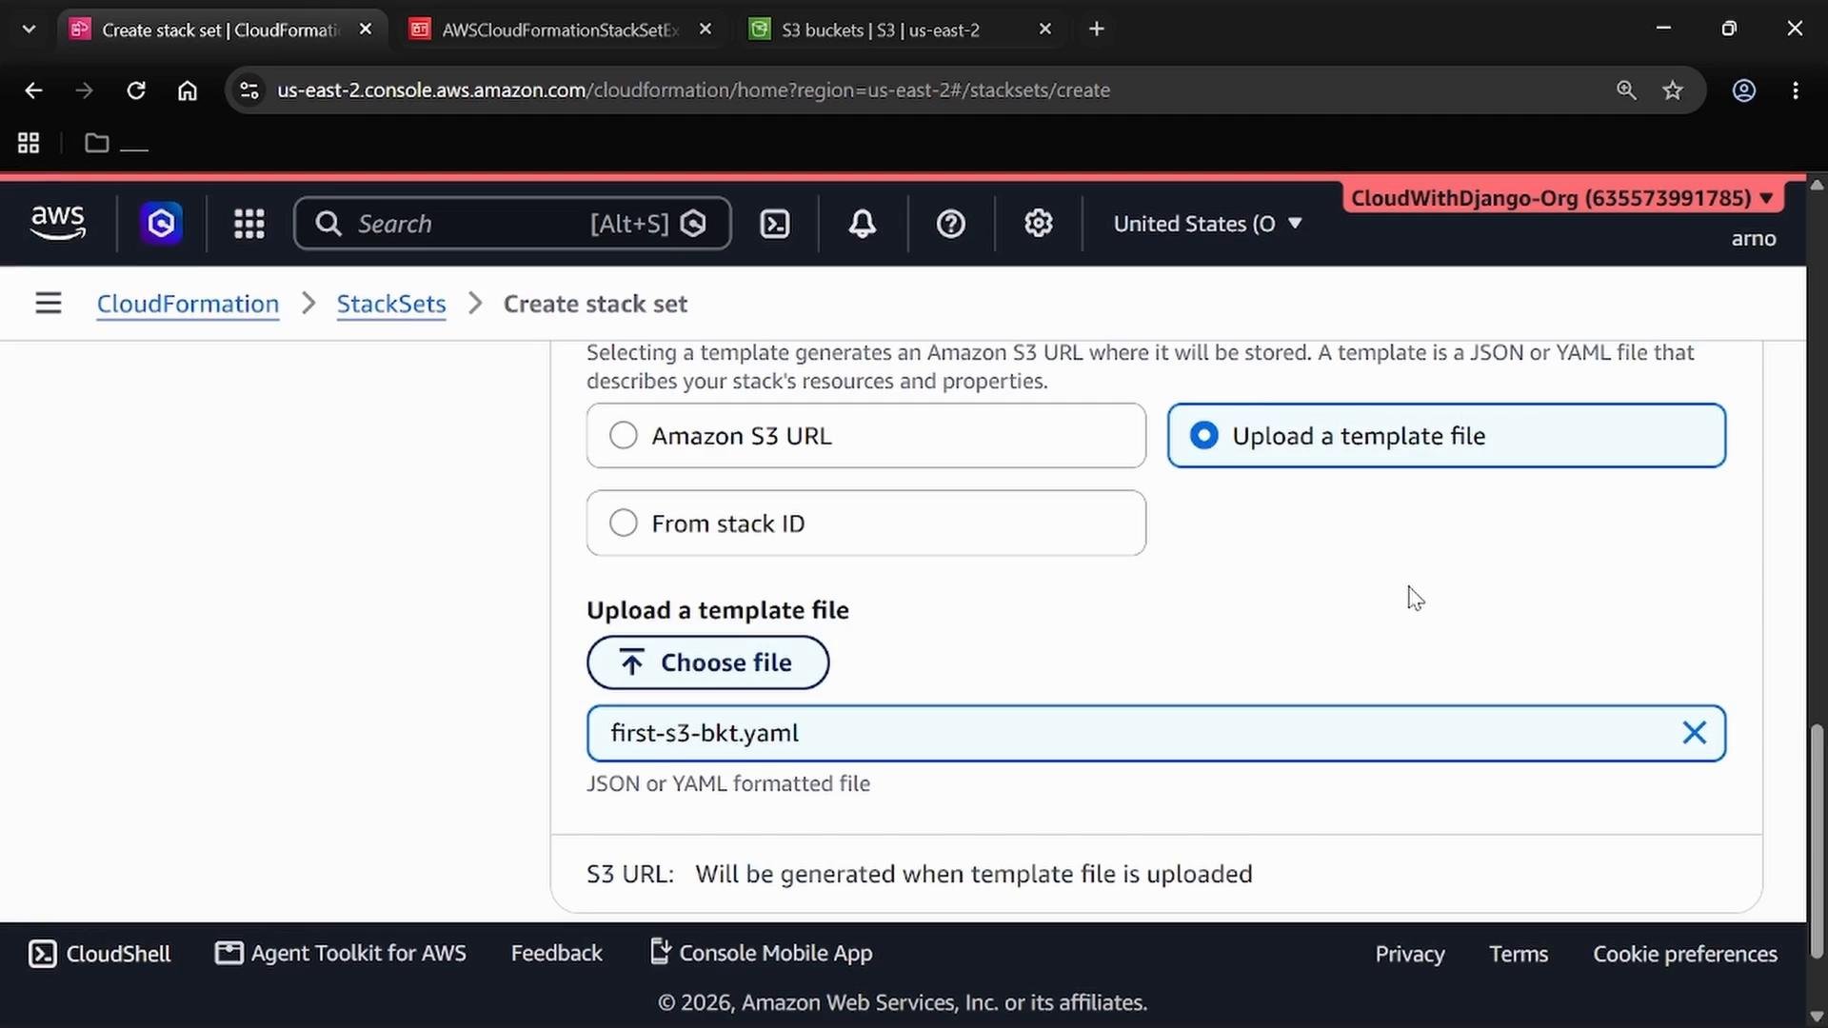Screen dimensions: 1828x1028
Task: Remove the first-s3-bkt.yaml file with the X
Action: 1695,733
